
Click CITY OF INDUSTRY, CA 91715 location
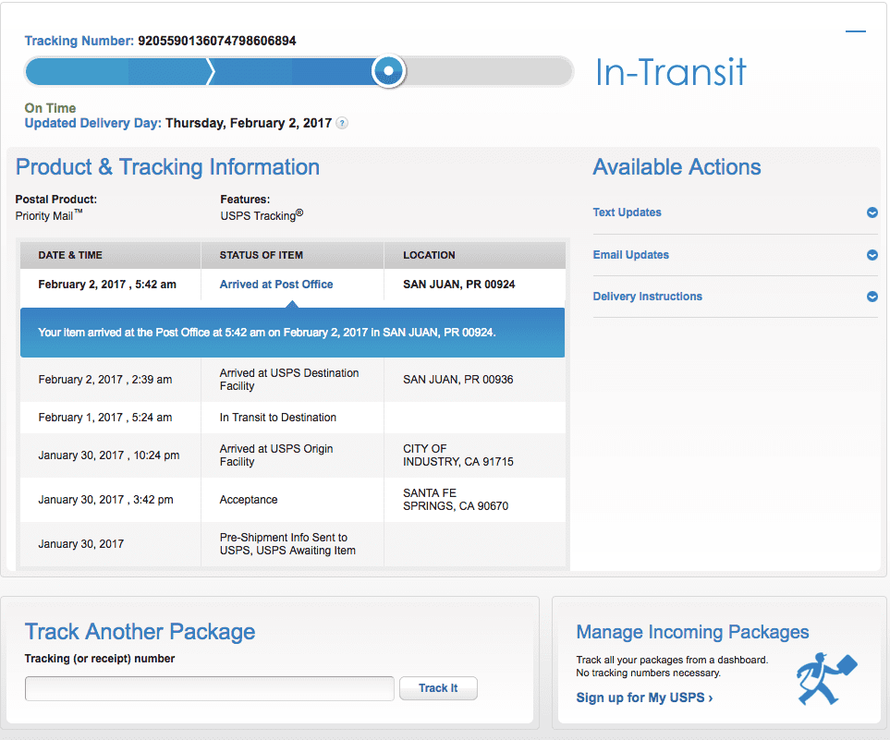click(x=458, y=455)
